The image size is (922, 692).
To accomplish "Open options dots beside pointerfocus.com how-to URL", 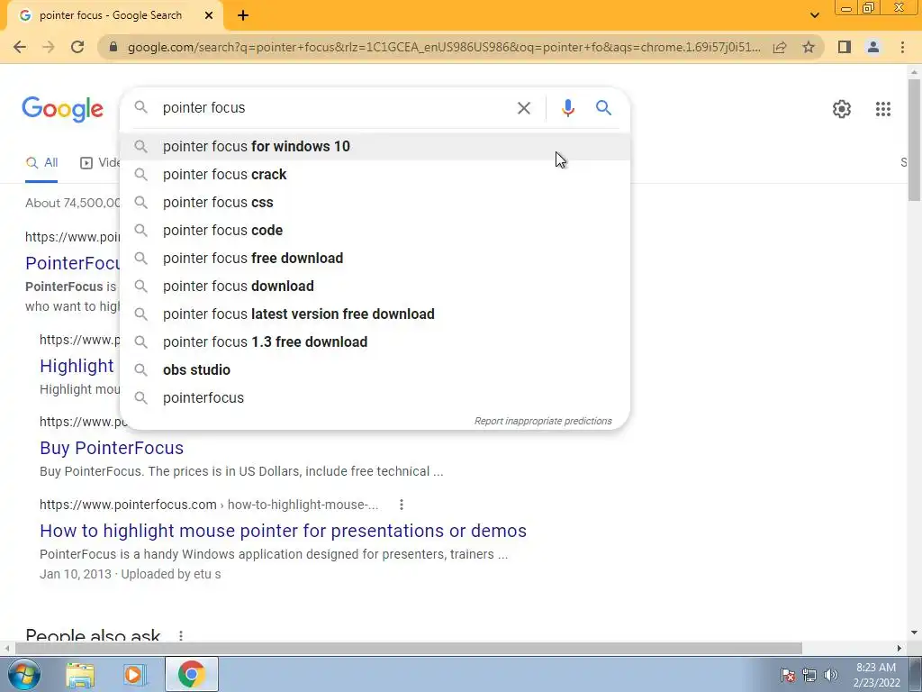I will click(401, 505).
